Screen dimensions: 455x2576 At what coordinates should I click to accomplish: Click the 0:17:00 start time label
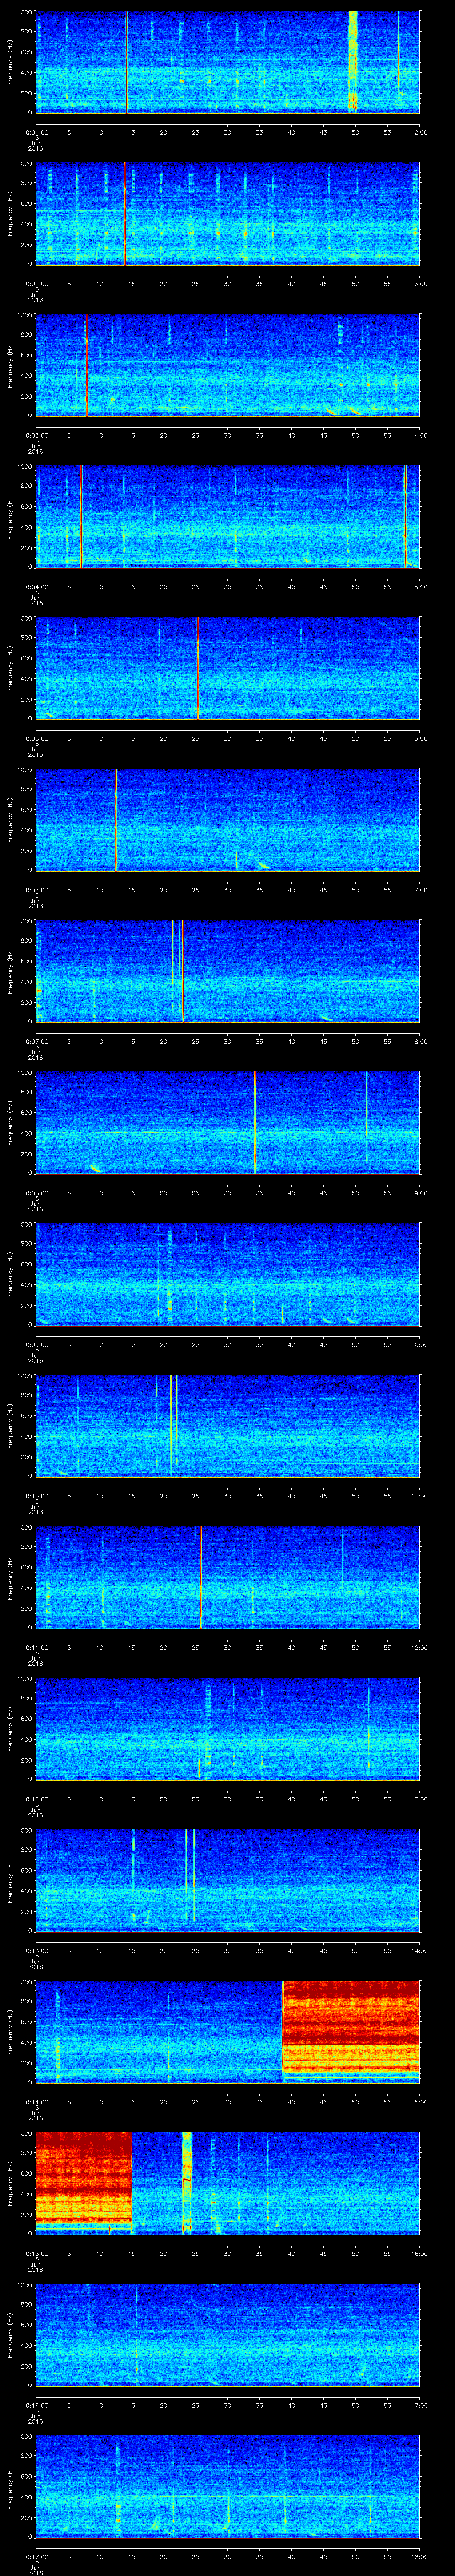click(36, 2556)
